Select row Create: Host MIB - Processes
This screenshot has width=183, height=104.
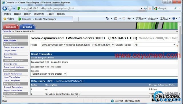pyautogui.click(x=104, y=67)
